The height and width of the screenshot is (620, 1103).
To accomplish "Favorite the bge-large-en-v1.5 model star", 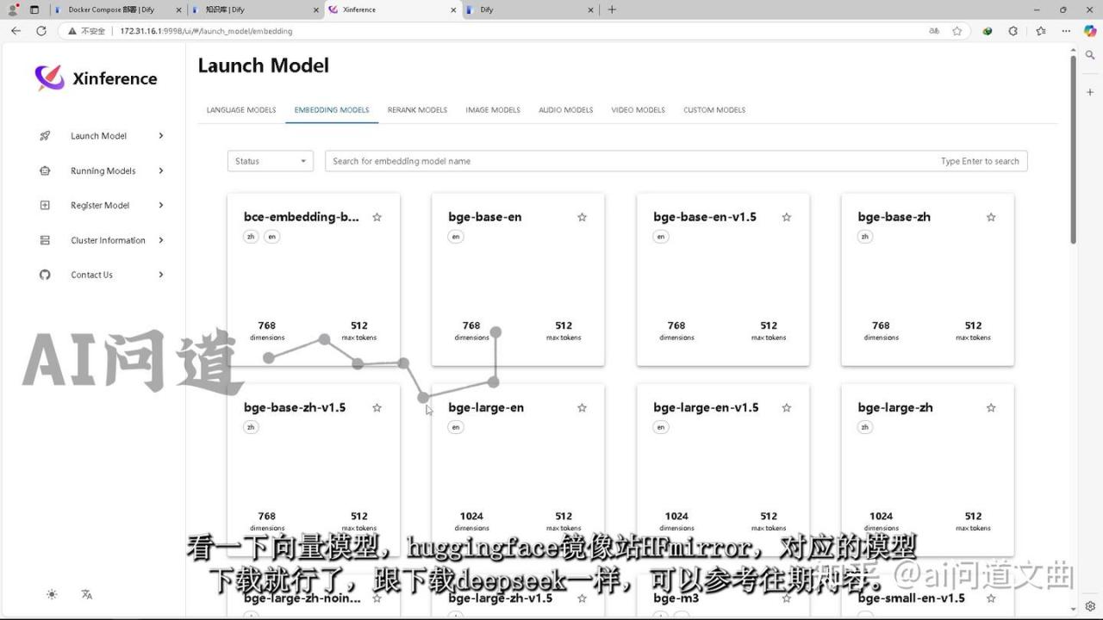I will click(x=786, y=407).
